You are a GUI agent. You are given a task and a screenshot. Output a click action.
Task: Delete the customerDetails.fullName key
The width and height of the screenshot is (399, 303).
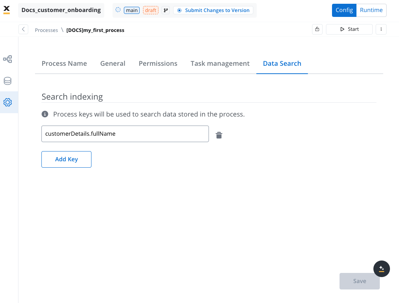[x=219, y=135]
